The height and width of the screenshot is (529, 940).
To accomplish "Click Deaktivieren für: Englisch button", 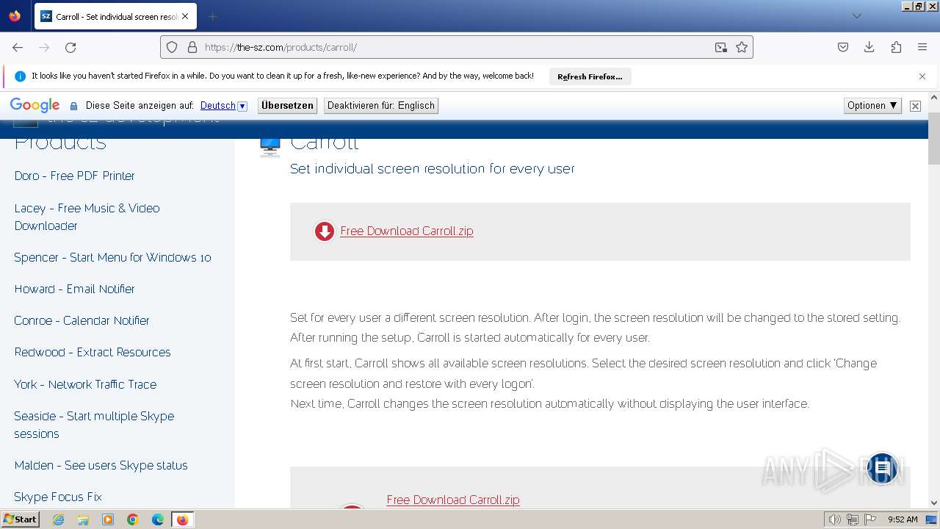I will pos(381,105).
